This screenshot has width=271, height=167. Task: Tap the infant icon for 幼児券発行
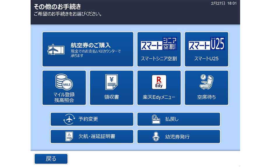(x=156, y=137)
